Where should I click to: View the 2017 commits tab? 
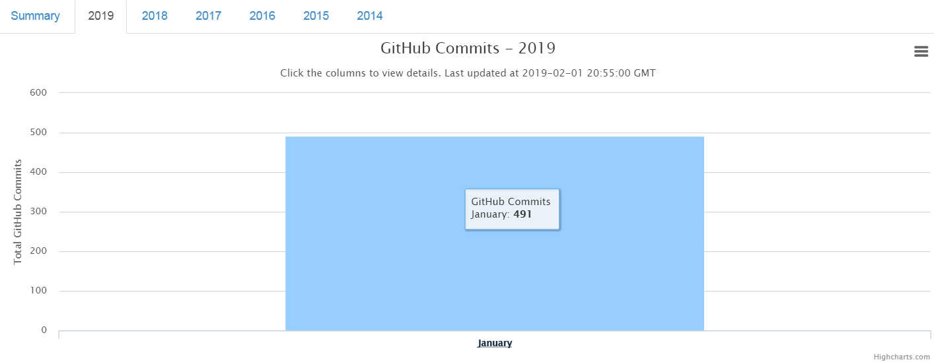208,16
